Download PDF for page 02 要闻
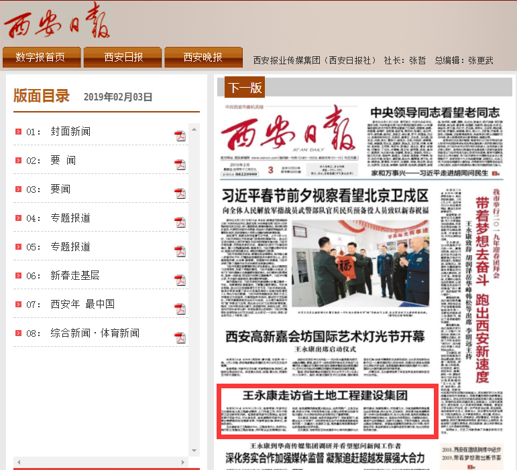The width and height of the screenshot is (517, 470). tap(180, 165)
